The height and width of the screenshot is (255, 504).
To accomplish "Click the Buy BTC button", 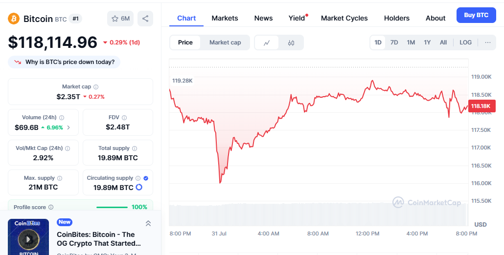I will [476, 15].
